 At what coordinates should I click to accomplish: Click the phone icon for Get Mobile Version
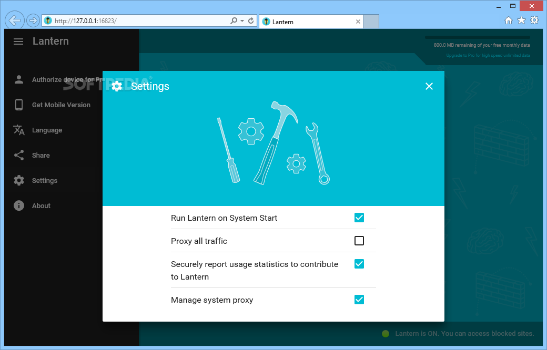19,105
